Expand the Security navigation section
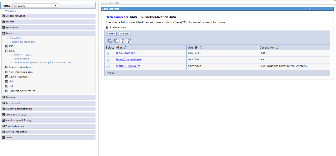Image resolution: width=336 pixels, height=156 pixels. pos(3,97)
